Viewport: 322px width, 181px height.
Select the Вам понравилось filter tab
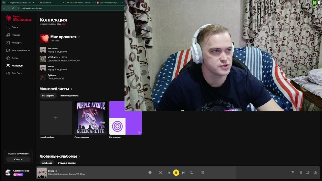click(x=69, y=96)
